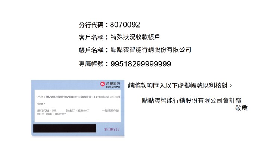Viewport: 280px width, 157px height.
Task: Click the 客戶名稱 label
Action: click(x=91, y=37)
